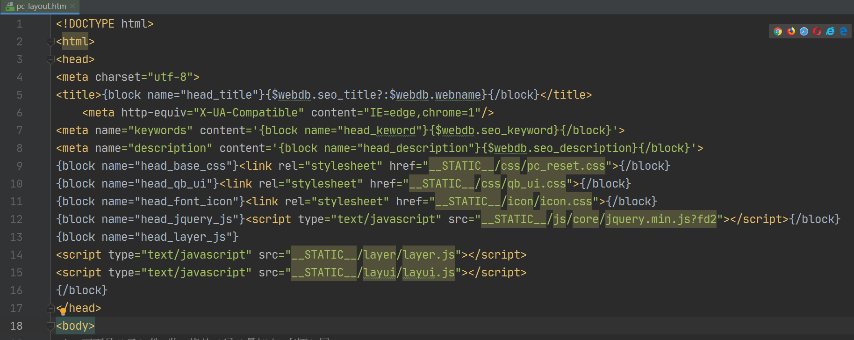The width and height of the screenshot is (854, 340).
Task: Click line number 5 in gutter
Action: coord(20,95)
